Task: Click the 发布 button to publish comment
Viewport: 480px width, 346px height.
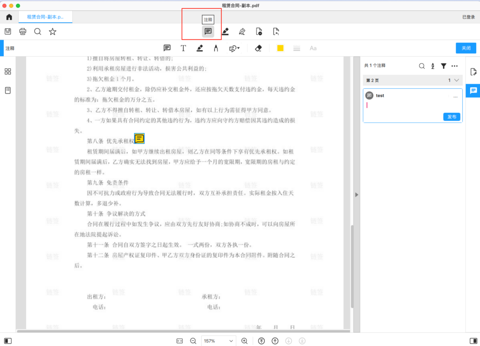Action: pos(451,117)
